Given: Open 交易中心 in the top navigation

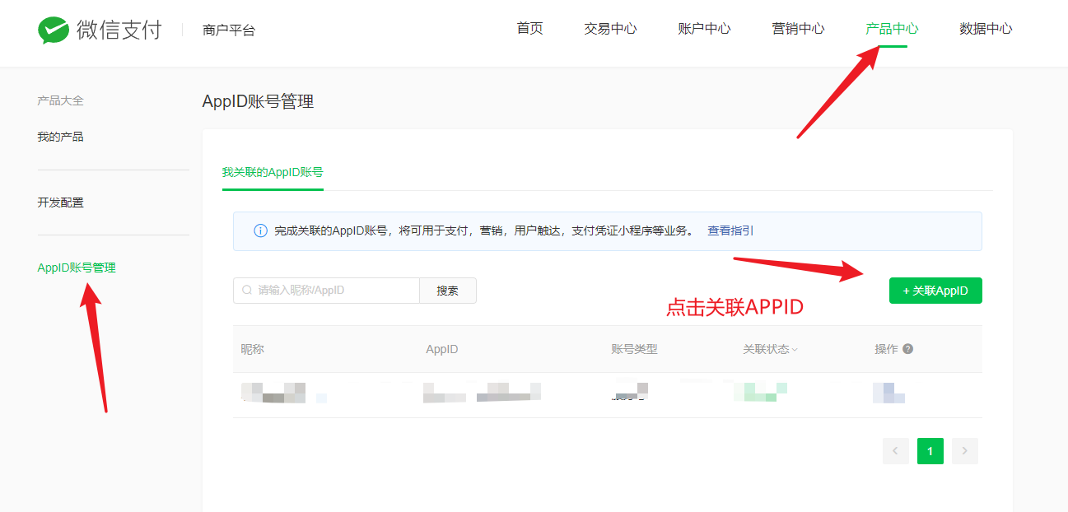Looking at the screenshot, I should (x=610, y=29).
